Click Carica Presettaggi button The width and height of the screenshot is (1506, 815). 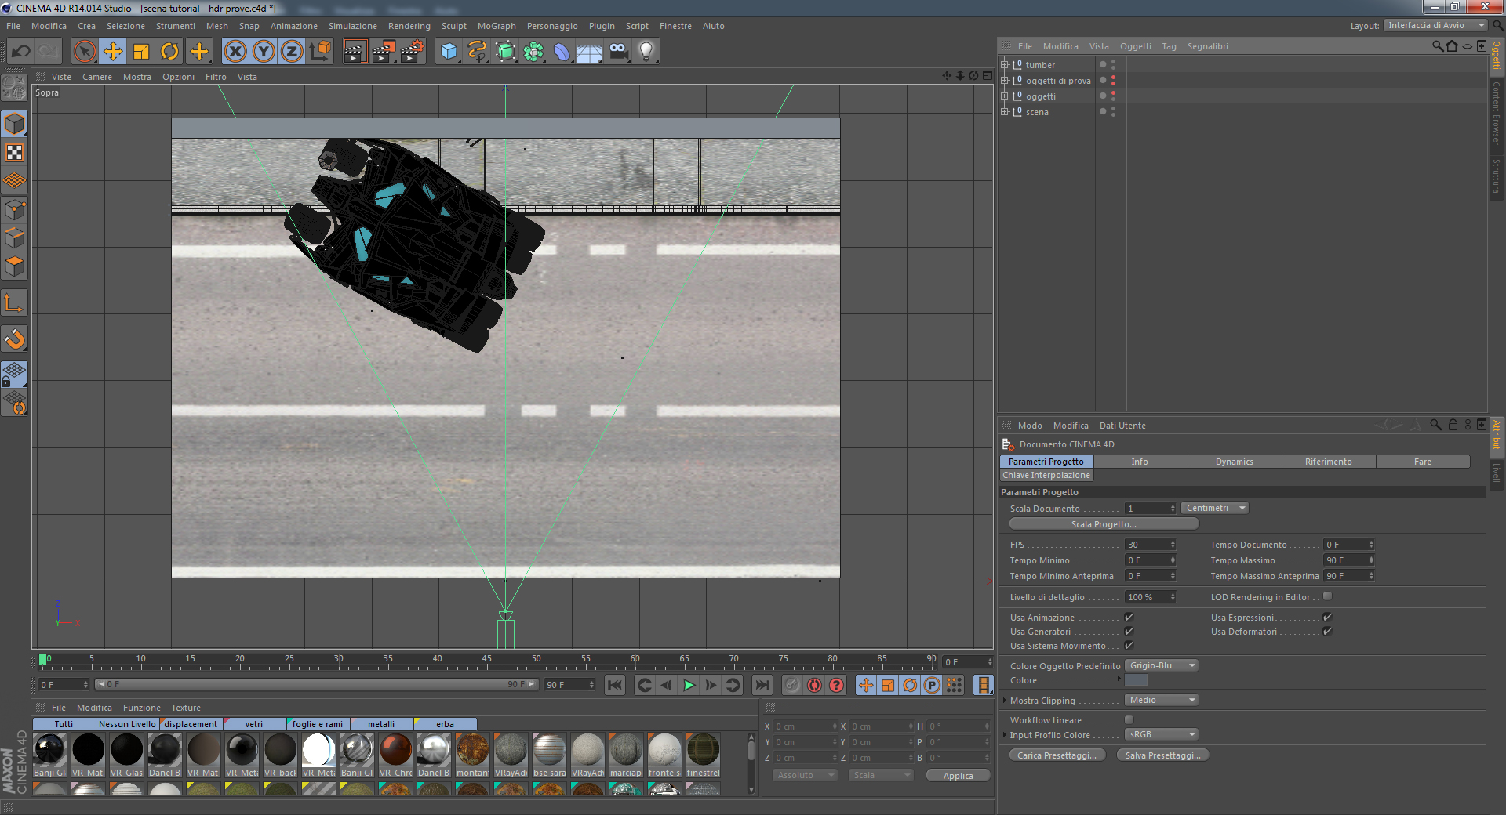1057,755
